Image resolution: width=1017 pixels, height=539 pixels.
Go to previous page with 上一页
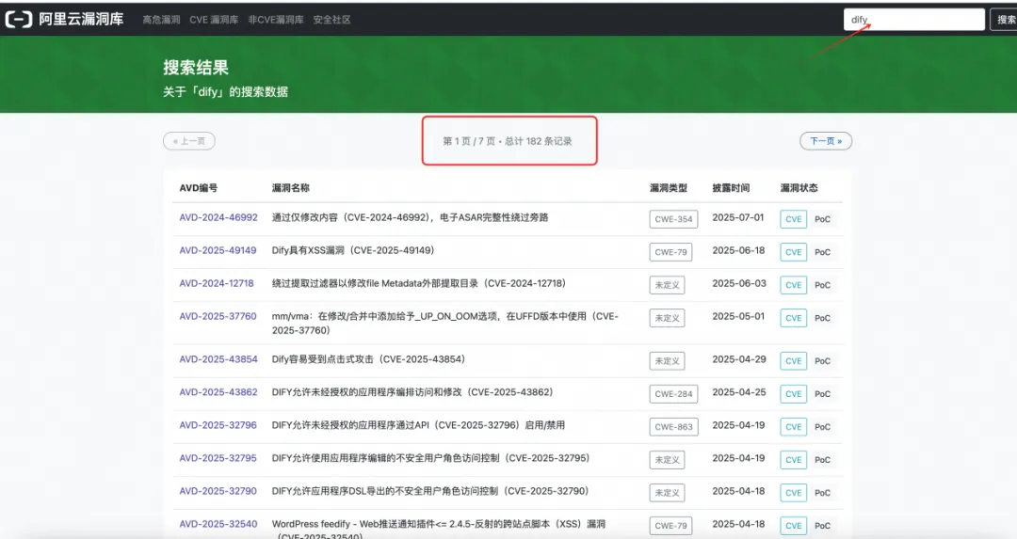pos(188,140)
